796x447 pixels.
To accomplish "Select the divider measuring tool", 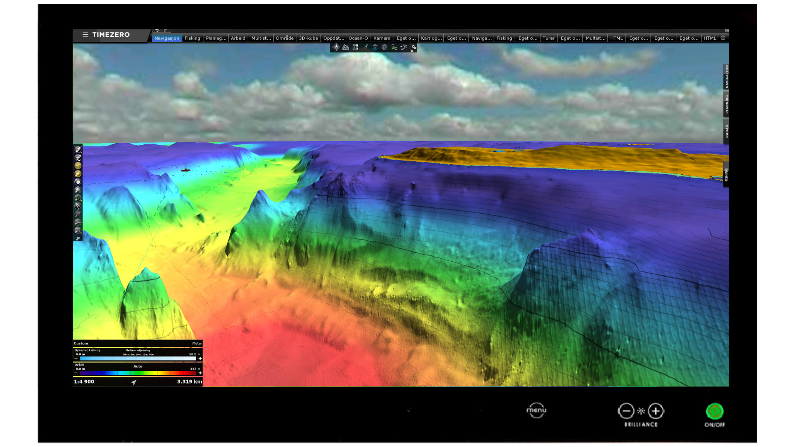I will (78, 206).
